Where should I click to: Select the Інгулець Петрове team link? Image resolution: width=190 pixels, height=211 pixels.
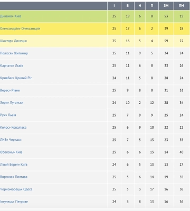click(14, 202)
